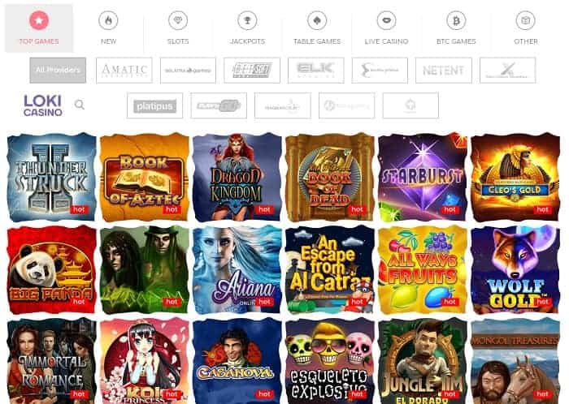Open the Other category cube icon
The height and width of the screenshot is (404, 569).
tap(525, 20)
